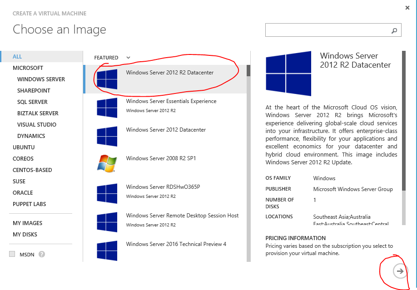Click the Remote Desktop Session Host logo
This screenshot has width=417, height=290.
coord(107,222)
